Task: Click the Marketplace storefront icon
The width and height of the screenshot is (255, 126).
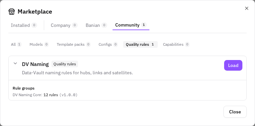Action: [x=12, y=12]
